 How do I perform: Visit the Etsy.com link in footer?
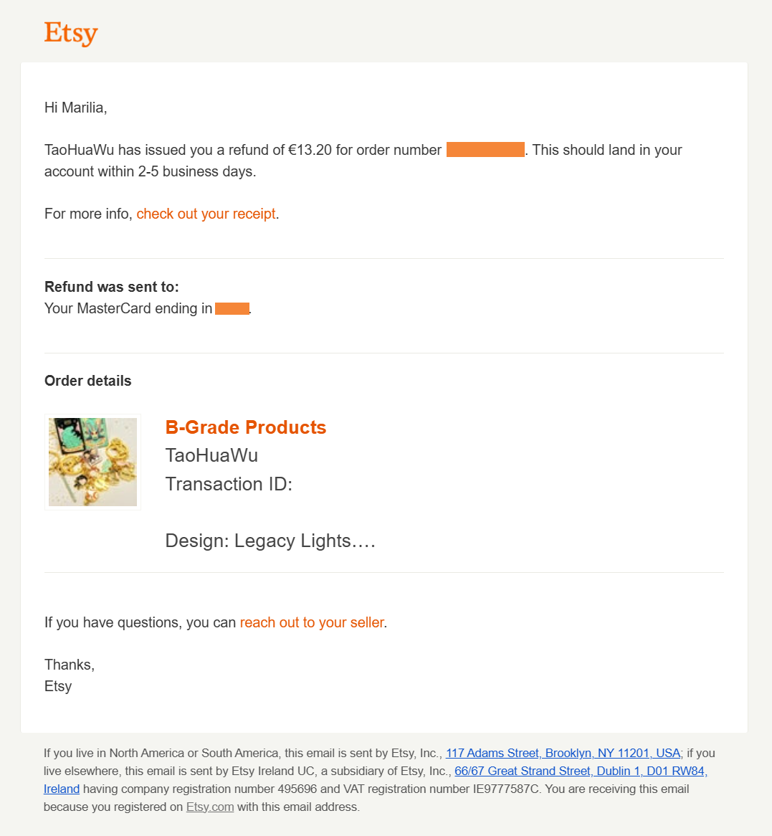(x=210, y=807)
